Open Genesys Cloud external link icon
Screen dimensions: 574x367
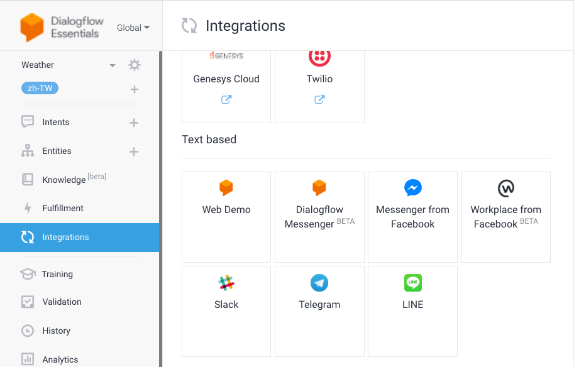226,99
